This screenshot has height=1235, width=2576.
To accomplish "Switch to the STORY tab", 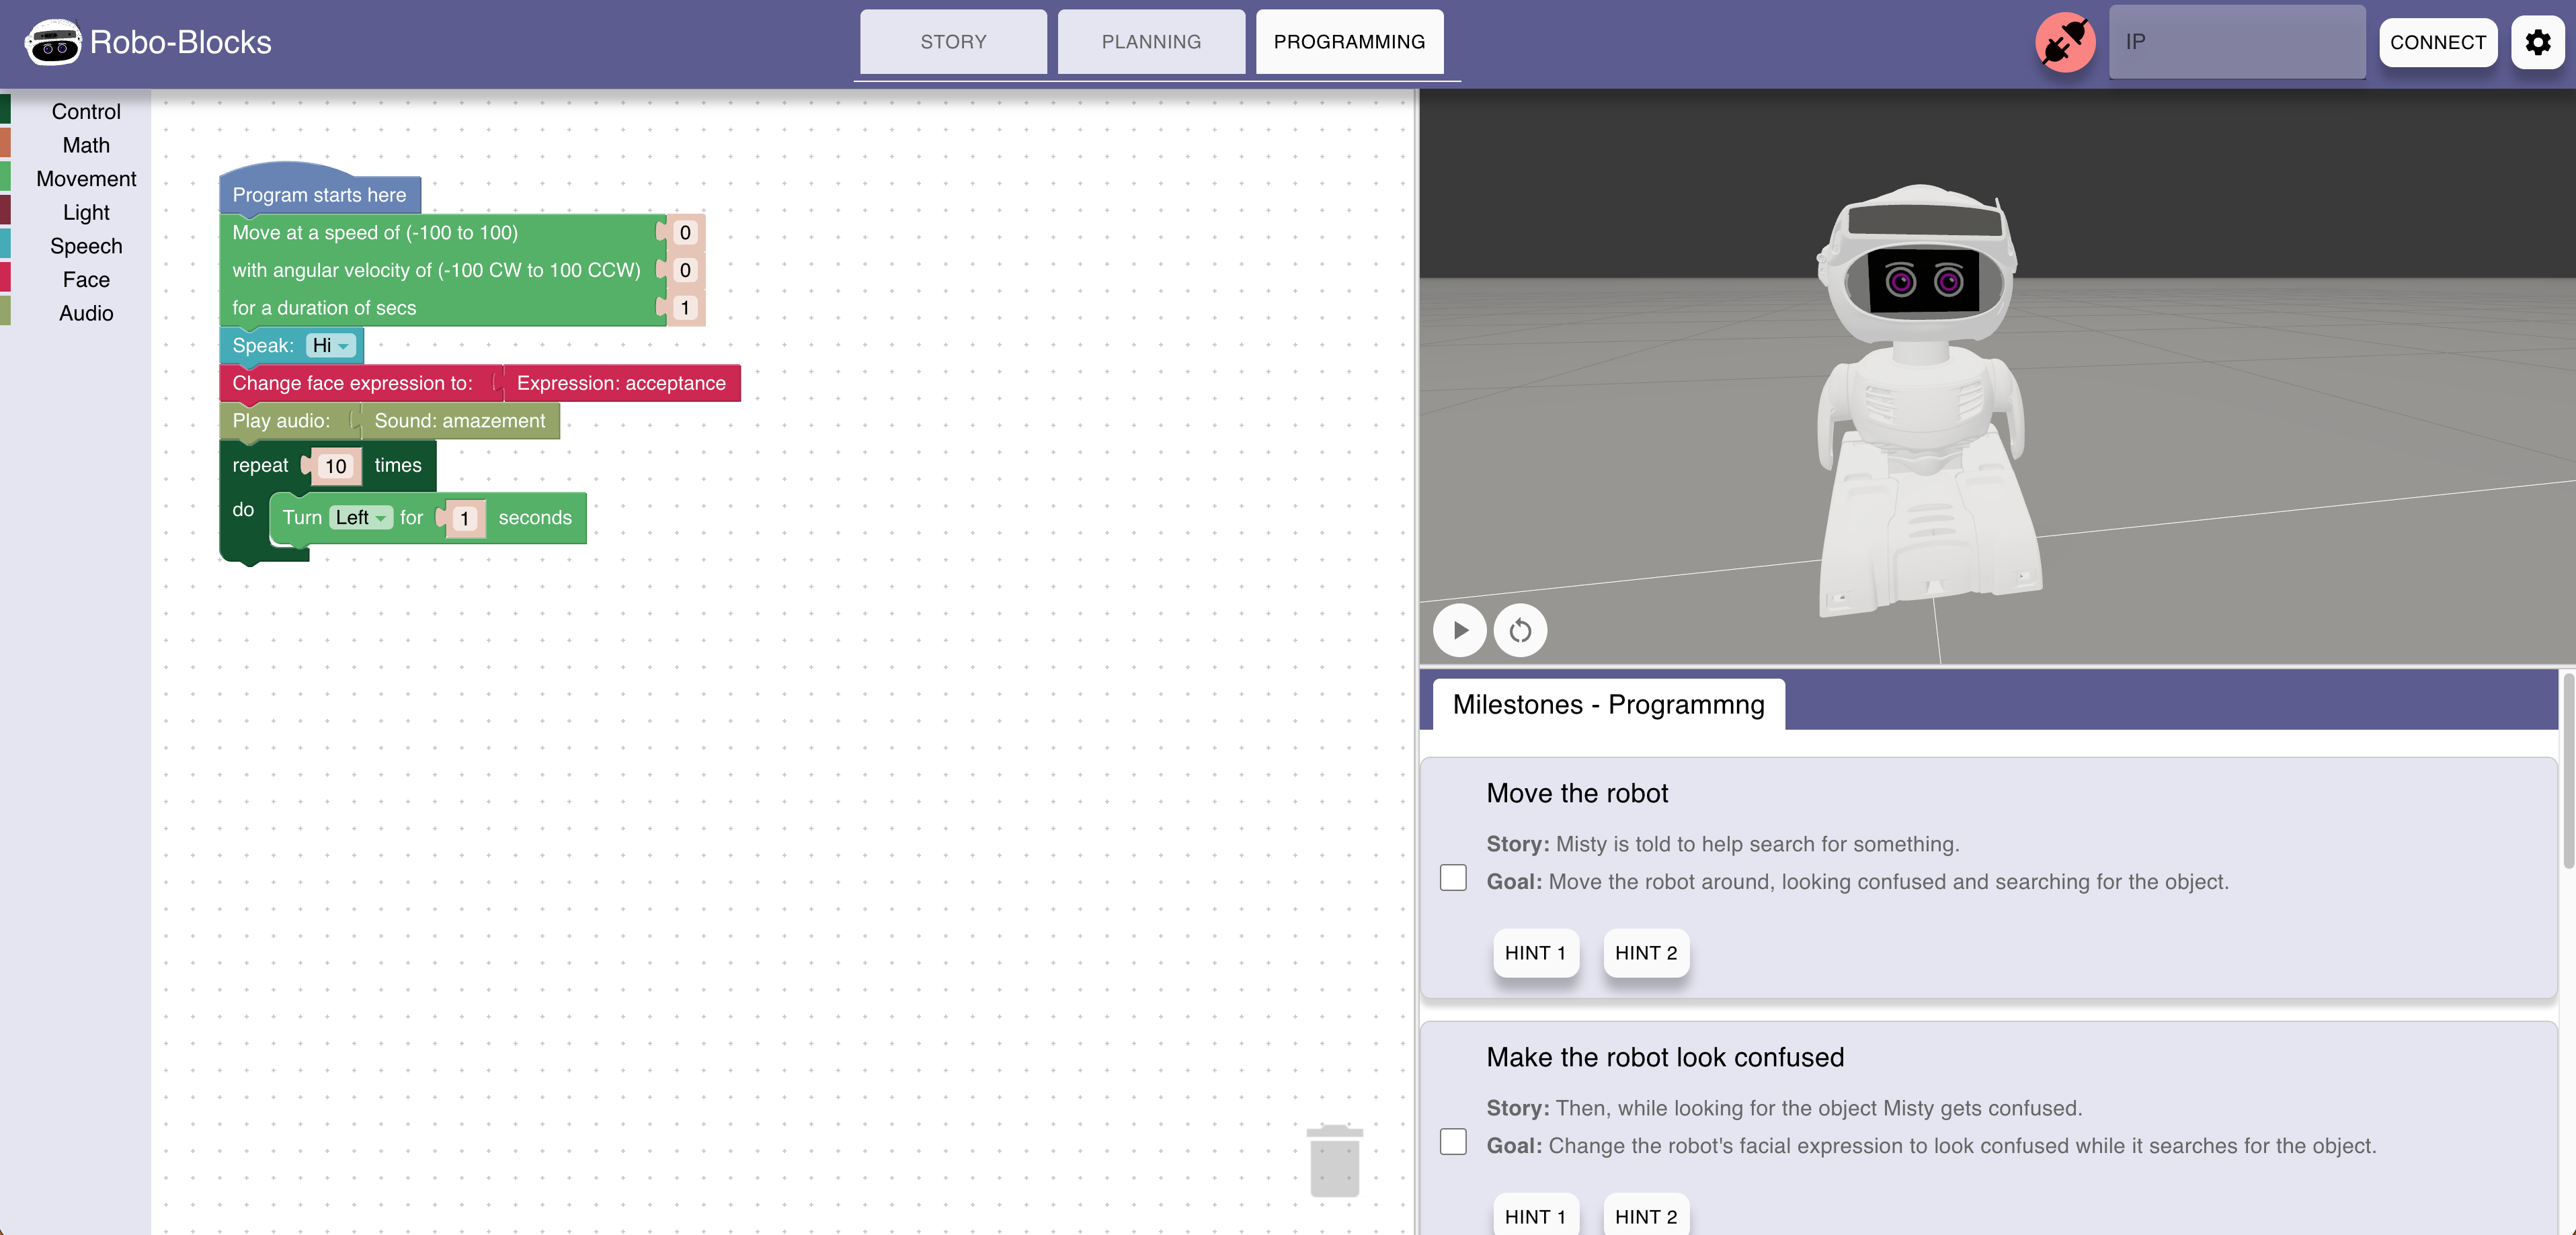I will coord(953,42).
